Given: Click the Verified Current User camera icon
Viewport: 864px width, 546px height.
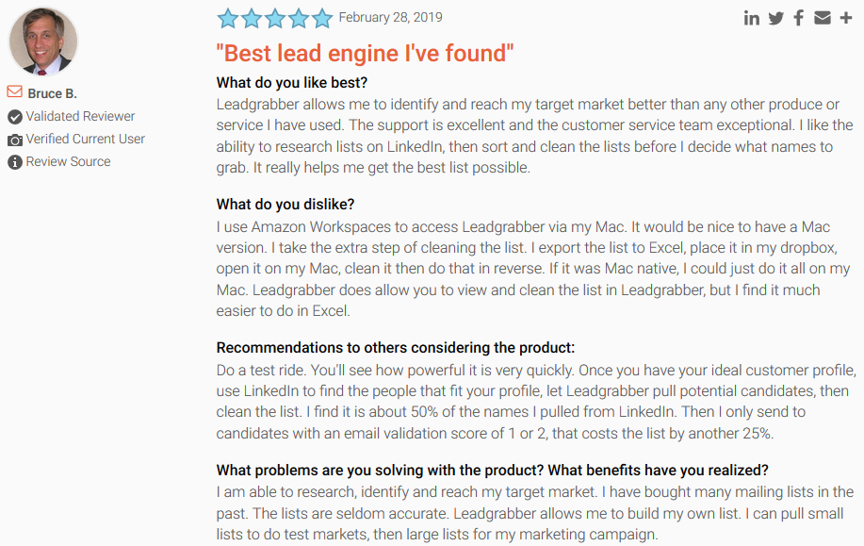Looking at the screenshot, I should [x=15, y=140].
